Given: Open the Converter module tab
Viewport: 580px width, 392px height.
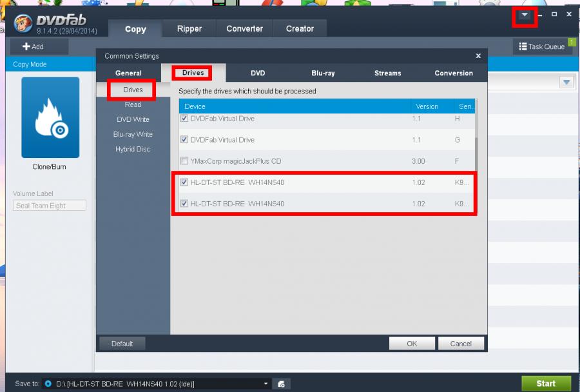Looking at the screenshot, I should click(244, 28).
